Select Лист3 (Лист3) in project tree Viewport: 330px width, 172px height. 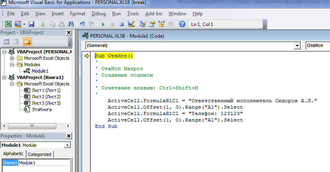[46, 103]
